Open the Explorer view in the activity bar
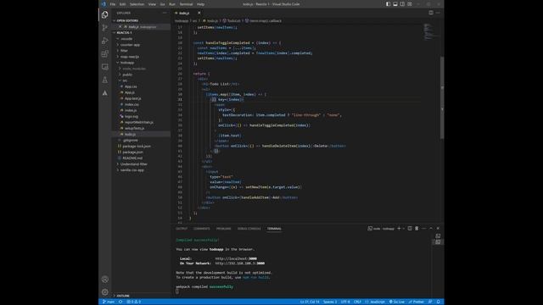The image size is (543, 305). (x=105, y=14)
